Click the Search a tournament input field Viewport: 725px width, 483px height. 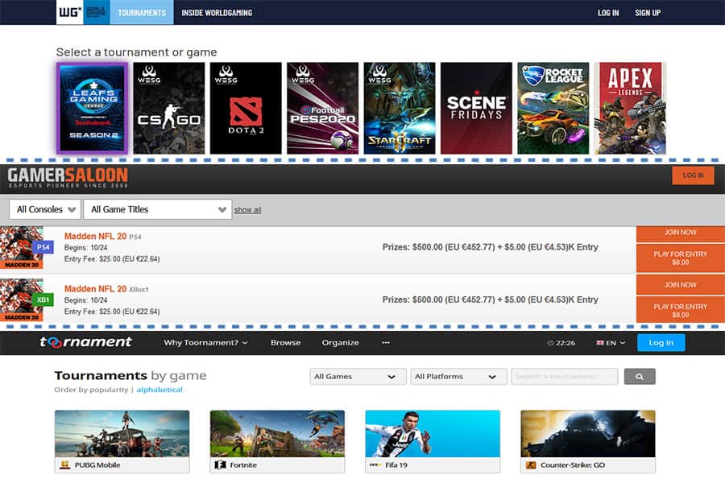(565, 377)
